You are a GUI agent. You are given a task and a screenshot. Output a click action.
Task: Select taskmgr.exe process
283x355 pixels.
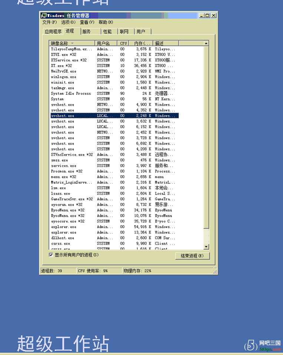coord(114,88)
